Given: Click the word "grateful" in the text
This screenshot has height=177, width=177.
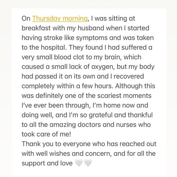Looking at the screenshot, I should click(101, 115).
